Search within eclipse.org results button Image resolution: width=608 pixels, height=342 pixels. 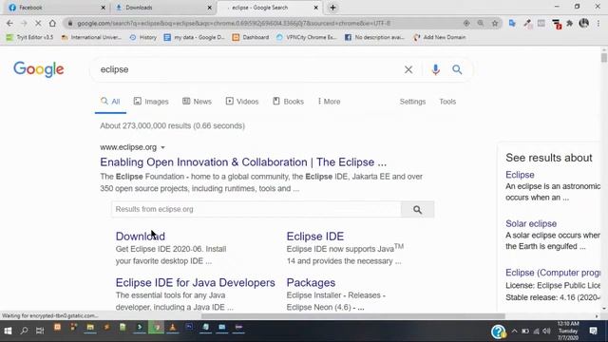click(x=417, y=209)
